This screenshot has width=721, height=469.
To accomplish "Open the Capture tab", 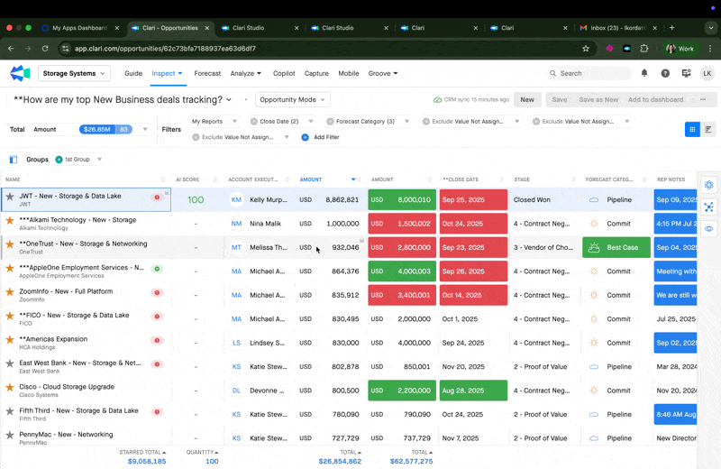I will [x=316, y=73].
